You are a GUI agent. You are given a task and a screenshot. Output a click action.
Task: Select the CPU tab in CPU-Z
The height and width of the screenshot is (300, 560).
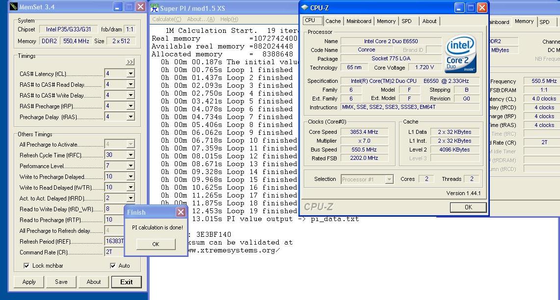tap(312, 20)
